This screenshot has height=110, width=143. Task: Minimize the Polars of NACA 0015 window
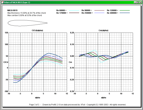pos(135,2)
